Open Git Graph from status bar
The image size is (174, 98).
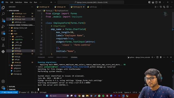tap(43, 92)
